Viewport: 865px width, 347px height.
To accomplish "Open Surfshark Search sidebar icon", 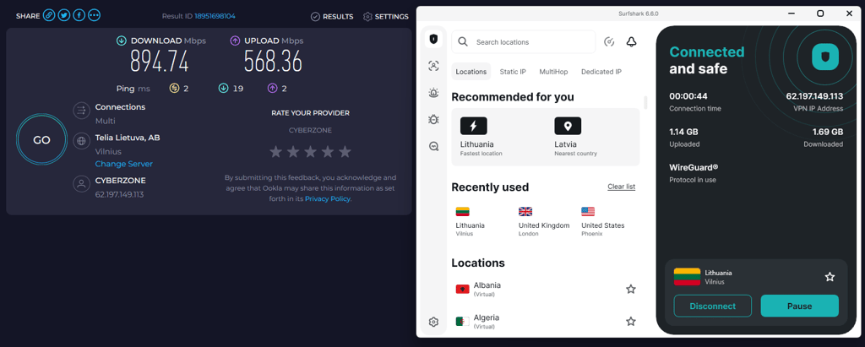I will pyautogui.click(x=433, y=146).
